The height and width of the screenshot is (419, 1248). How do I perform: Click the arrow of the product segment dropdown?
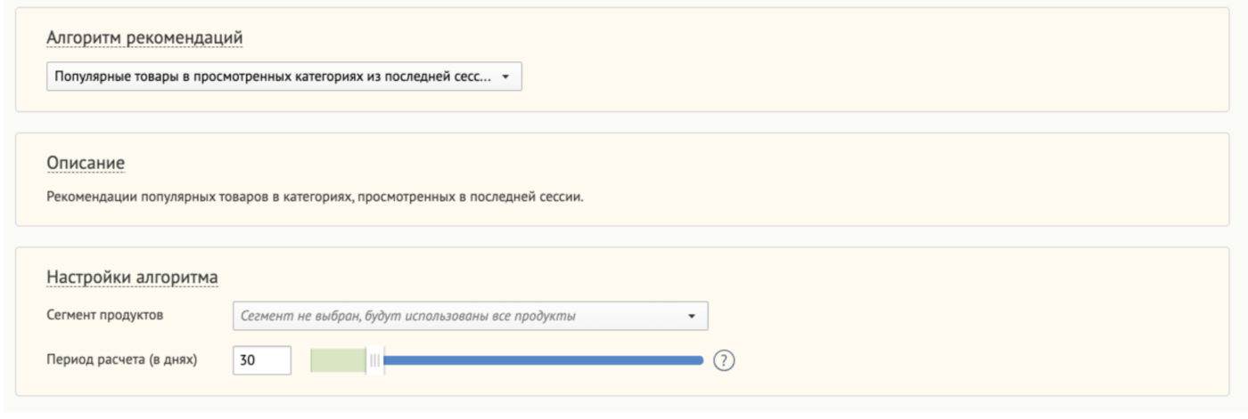(x=691, y=316)
